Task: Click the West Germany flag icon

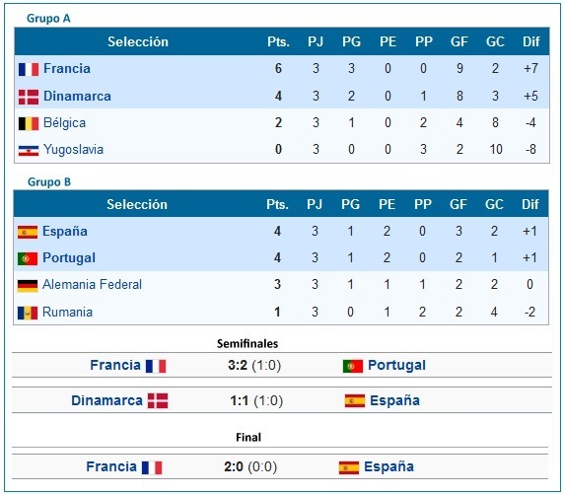Action: coord(28,286)
